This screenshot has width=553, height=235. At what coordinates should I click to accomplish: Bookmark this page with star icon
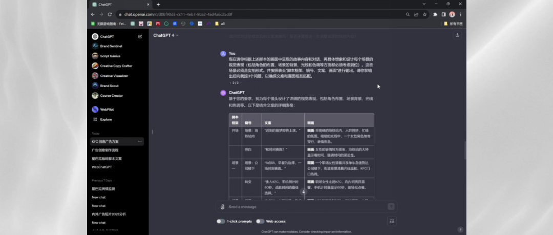(424, 14)
